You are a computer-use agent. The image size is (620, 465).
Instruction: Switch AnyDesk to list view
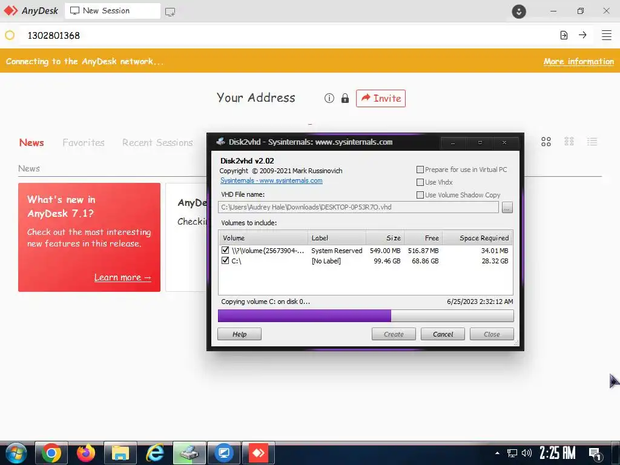(592, 142)
